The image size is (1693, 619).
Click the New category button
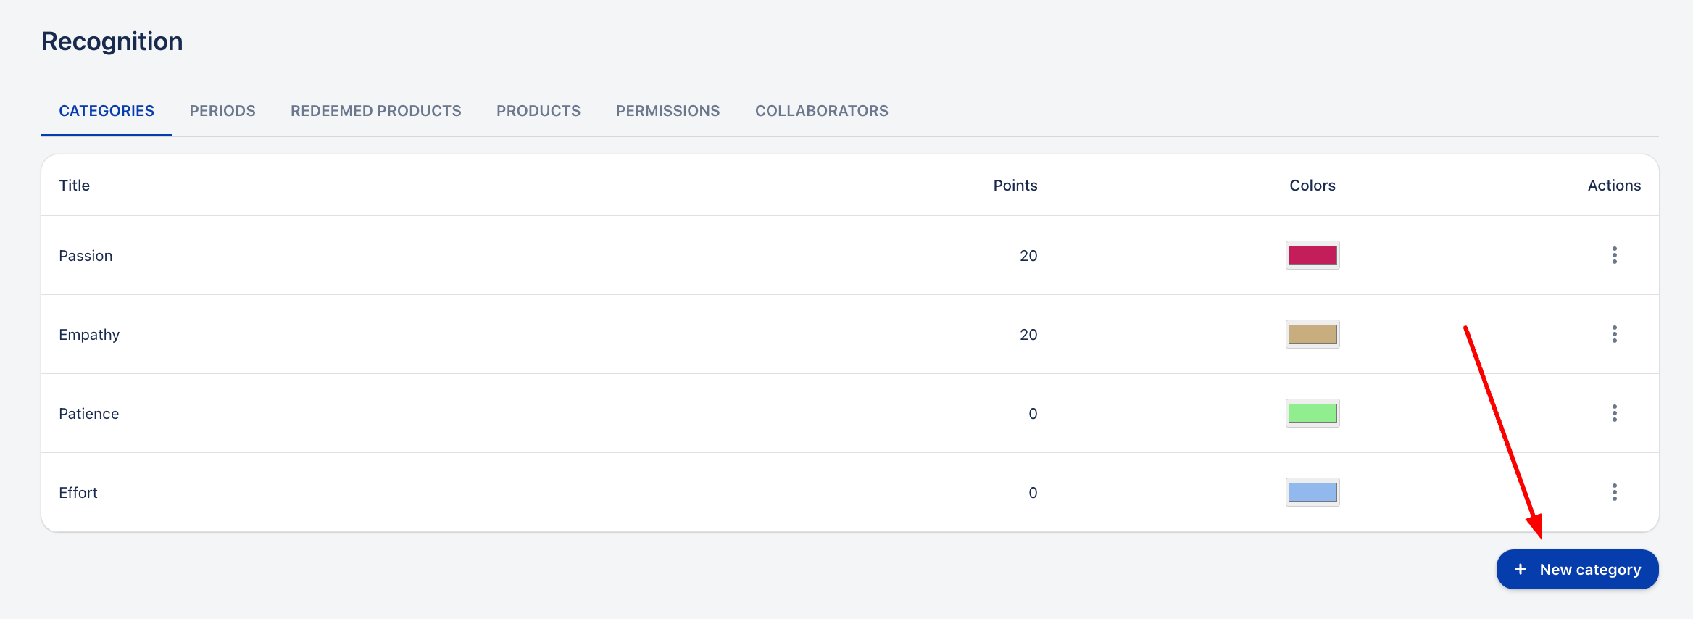click(x=1577, y=570)
